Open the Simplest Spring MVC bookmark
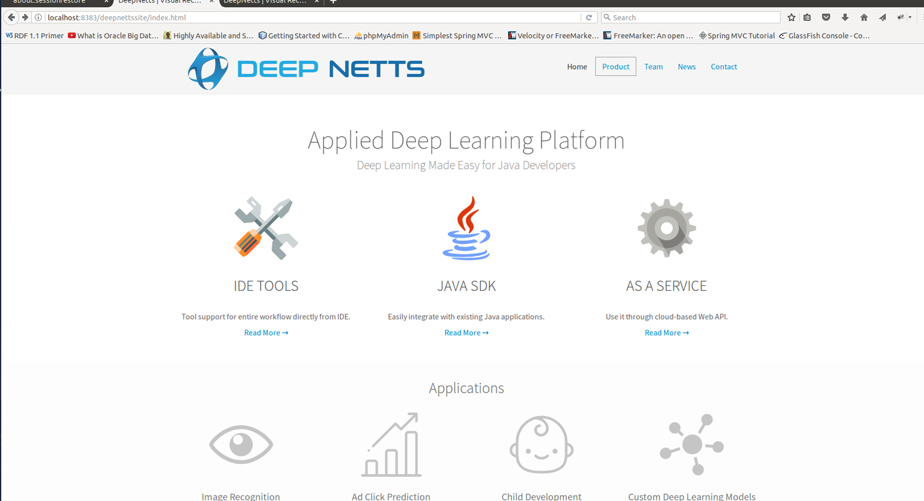 [457, 36]
